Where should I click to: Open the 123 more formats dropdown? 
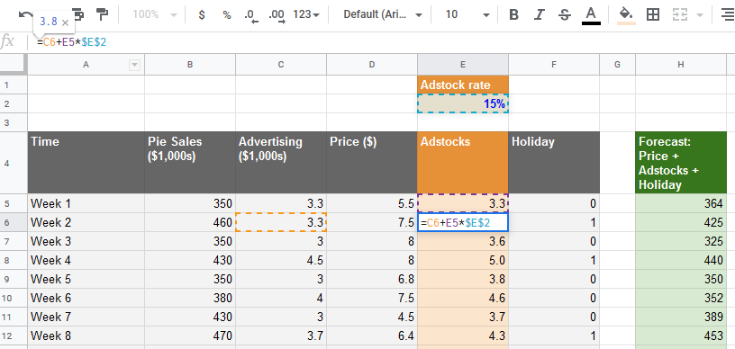(x=306, y=15)
